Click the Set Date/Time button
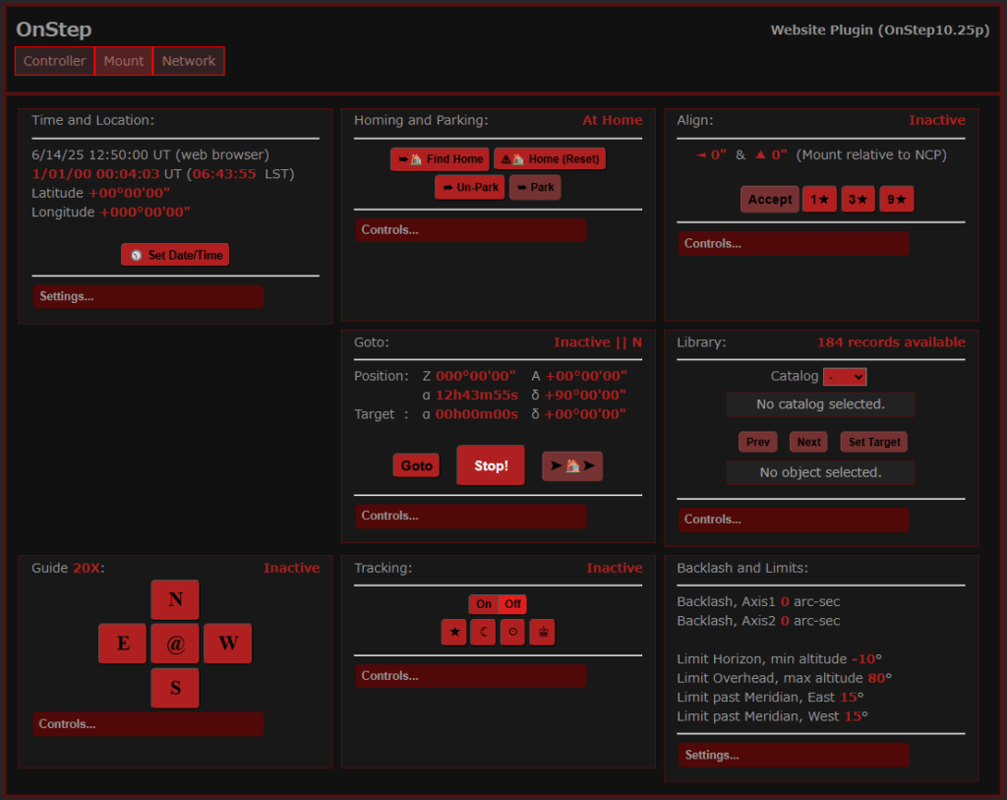Screen dimensions: 1007x800 pyautogui.click(x=175, y=255)
